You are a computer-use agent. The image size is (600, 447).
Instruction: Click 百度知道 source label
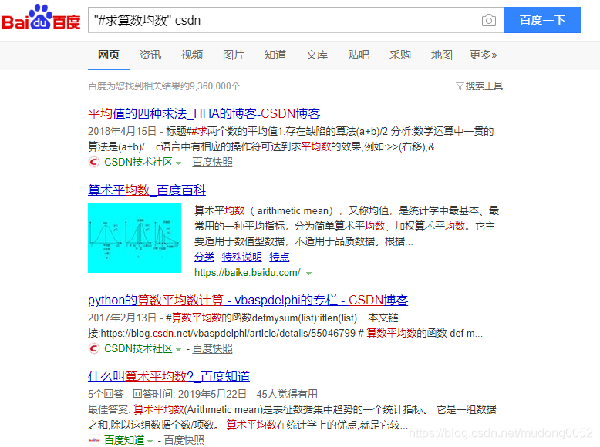pyautogui.click(x=124, y=441)
